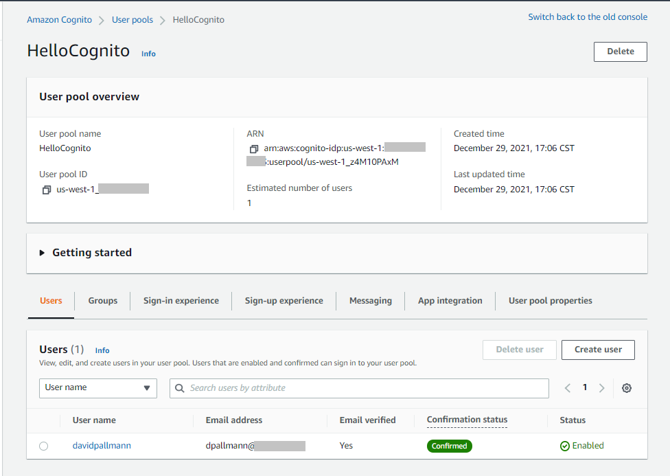Click Switch back to the old console
This screenshot has width=670, height=476.
(x=588, y=17)
